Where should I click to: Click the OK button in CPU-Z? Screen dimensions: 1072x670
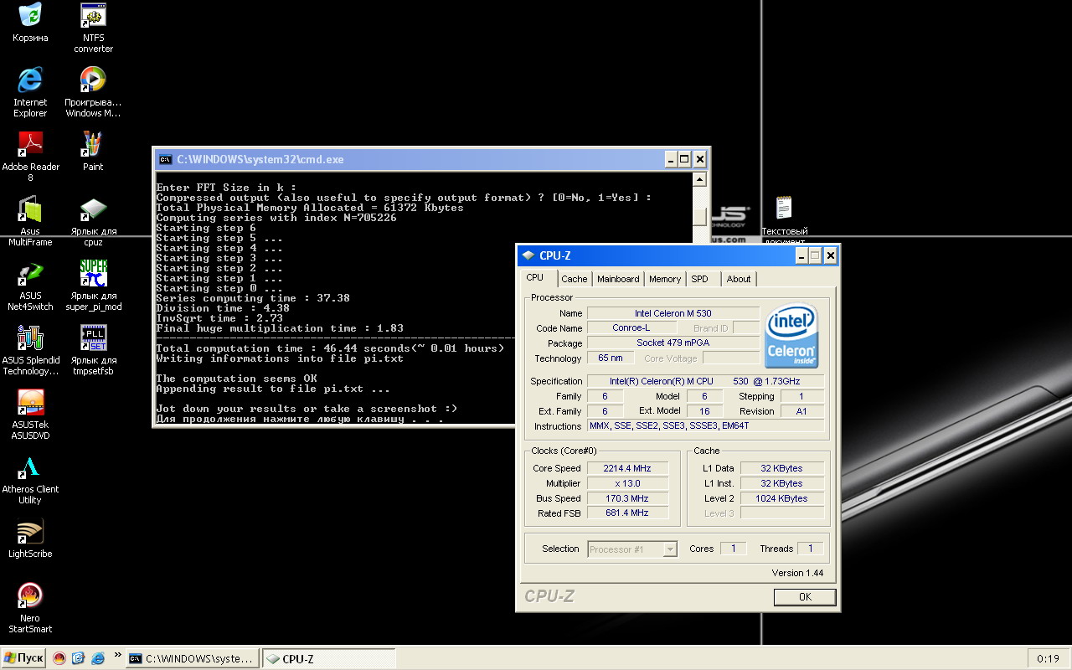coord(805,597)
